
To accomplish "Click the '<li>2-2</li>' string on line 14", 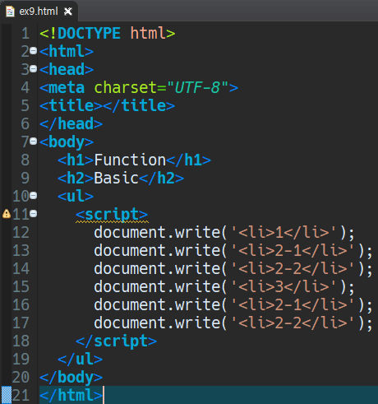I will 293,269.
